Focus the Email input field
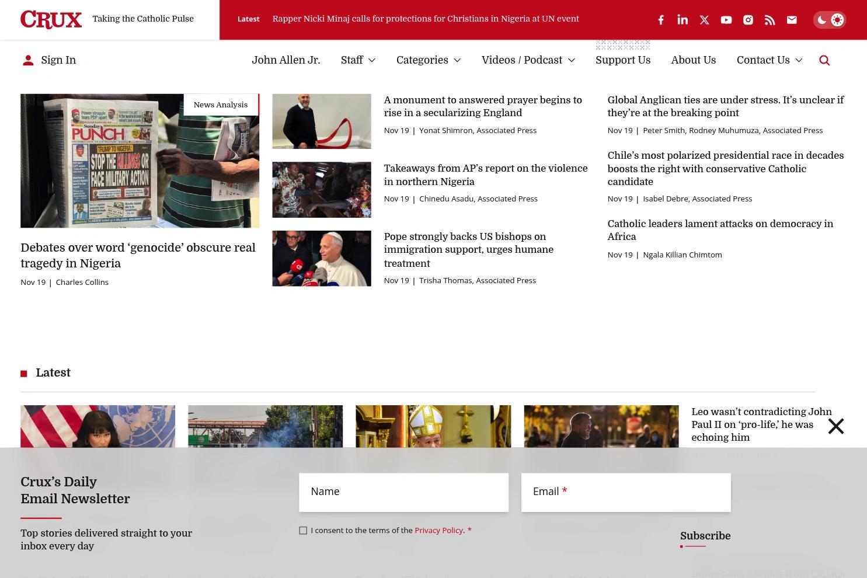 click(x=626, y=493)
